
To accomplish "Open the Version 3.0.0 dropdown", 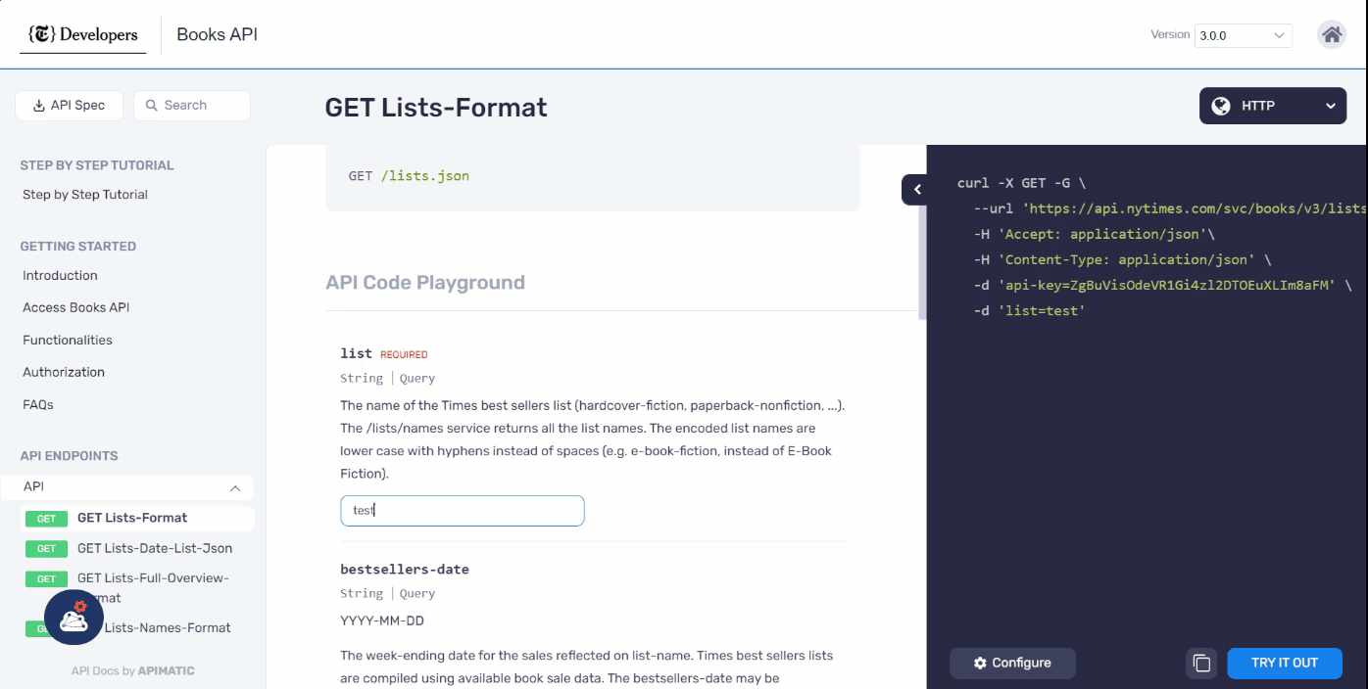I will (1243, 35).
